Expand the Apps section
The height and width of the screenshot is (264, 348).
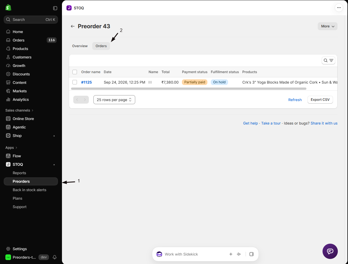[x=11, y=148]
